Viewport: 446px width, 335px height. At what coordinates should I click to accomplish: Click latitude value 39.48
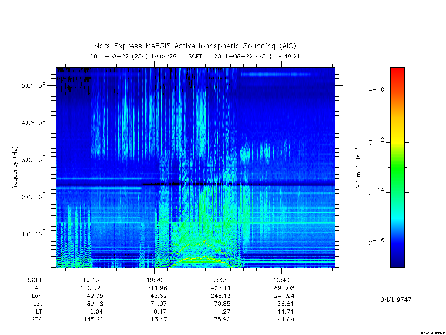point(95,304)
